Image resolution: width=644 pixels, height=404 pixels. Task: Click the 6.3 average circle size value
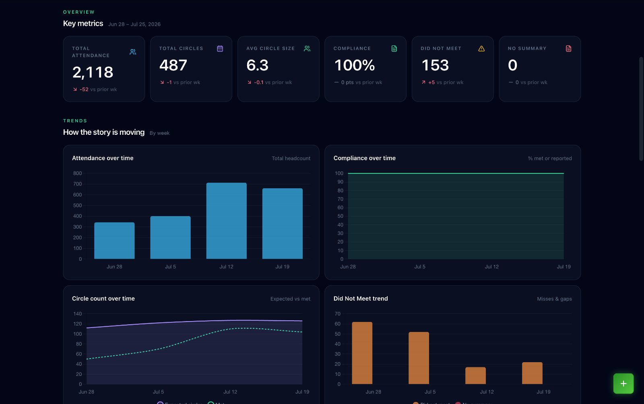[258, 65]
